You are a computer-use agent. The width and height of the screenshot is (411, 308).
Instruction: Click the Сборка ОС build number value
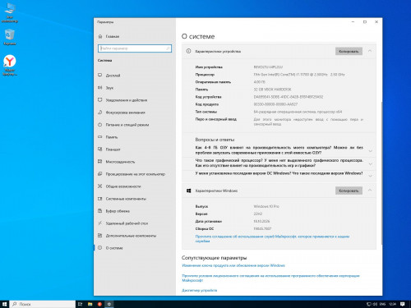pyautogui.click(x=262, y=228)
